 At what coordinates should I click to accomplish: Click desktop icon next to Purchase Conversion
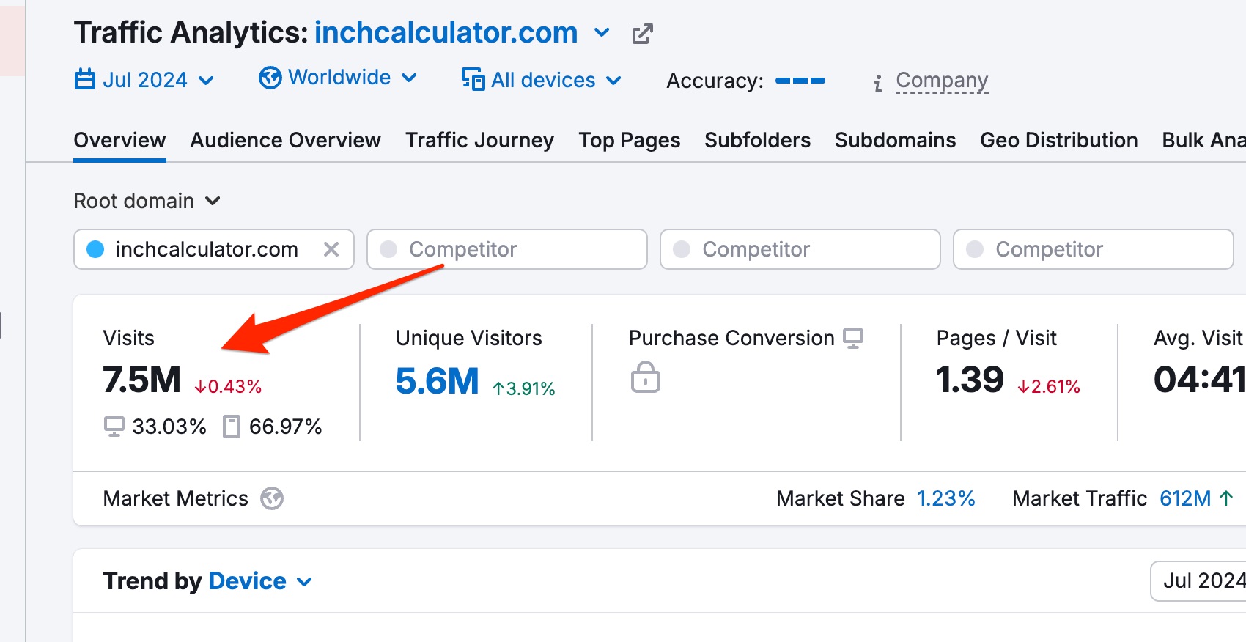[x=853, y=338]
